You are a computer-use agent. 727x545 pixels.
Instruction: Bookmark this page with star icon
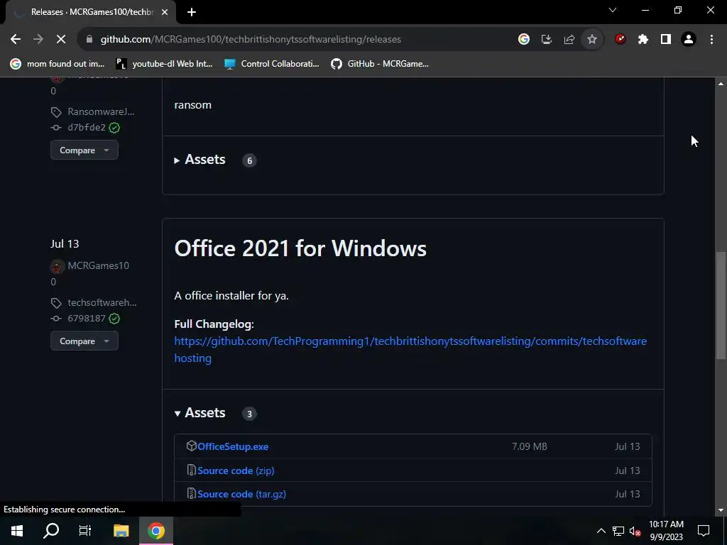pyautogui.click(x=592, y=40)
